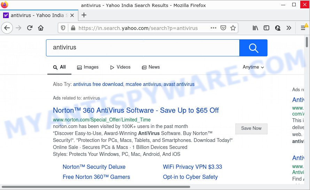This screenshot has width=310, height=190.
Task: Save page to Pocket
Action: click(223, 28)
